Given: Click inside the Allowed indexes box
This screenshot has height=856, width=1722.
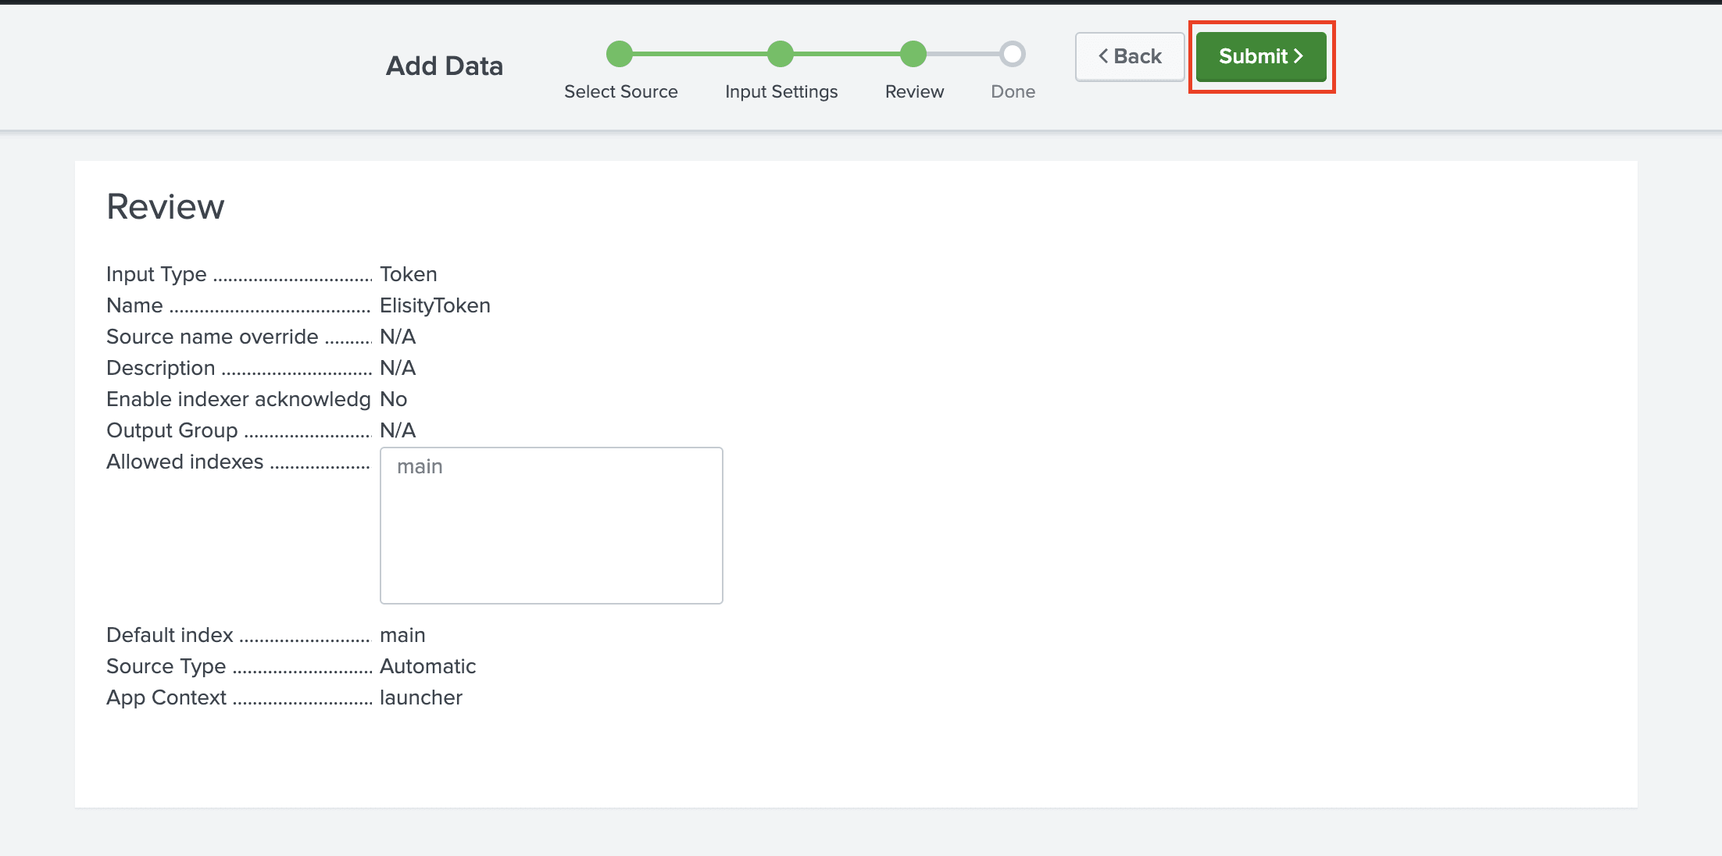Looking at the screenshot, I should [x=551, y=539].
